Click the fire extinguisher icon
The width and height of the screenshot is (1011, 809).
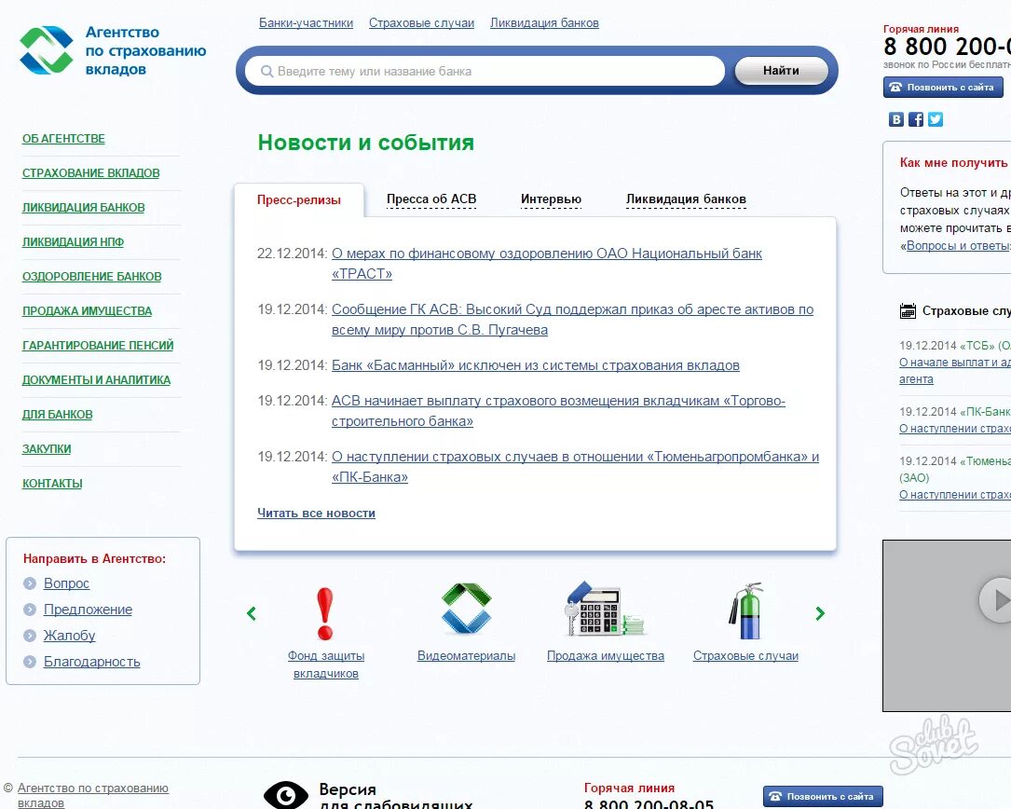(746, 610)
